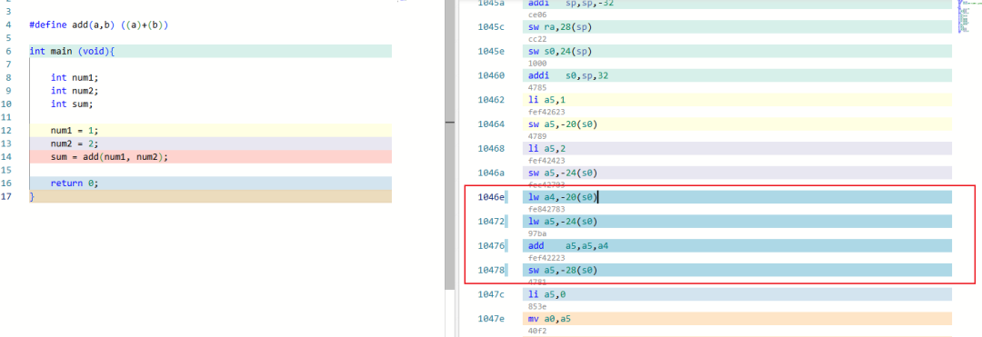982x337 pixels.
Task: Click the 'sw a5,-28(s0)' instruction
Action: click(x=737, y=270)
